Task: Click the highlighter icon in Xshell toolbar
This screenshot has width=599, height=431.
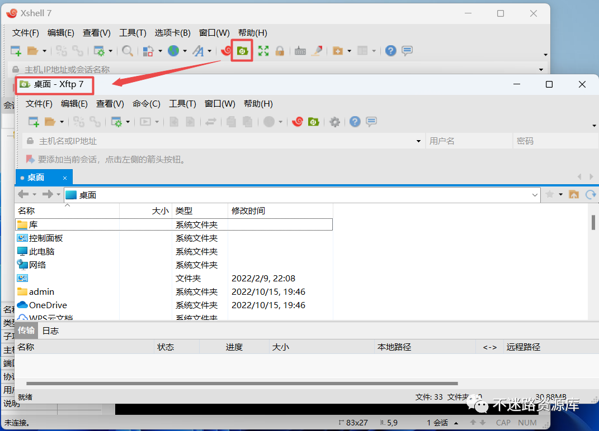Action: 317,51
